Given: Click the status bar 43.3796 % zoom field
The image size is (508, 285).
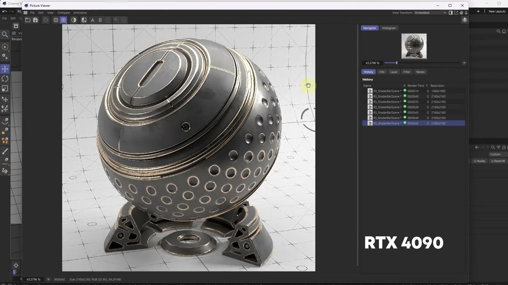Looking at the screenshot, I should tap(34, 279).
